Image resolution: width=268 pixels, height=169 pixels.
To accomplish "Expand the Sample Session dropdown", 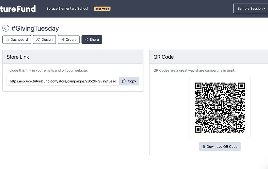I will pos(251,8).
